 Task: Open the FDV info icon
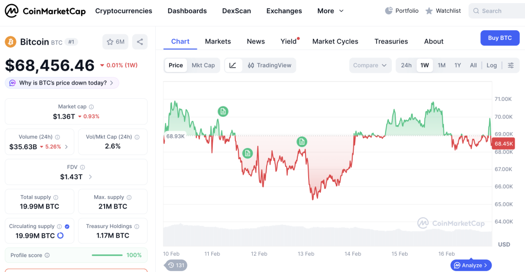click(x=83, y=168)
